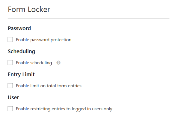
Task: Click the word 'entries' in the Entry Limit option
Action: [74, 86]
